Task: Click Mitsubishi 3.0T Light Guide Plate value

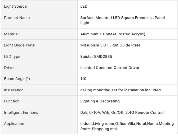Action: [110, 45]
